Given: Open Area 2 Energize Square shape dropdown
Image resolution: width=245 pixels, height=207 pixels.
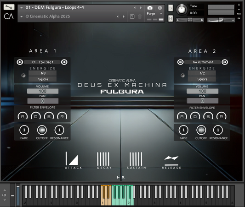Looking at the screenshot, I should 202,79.
